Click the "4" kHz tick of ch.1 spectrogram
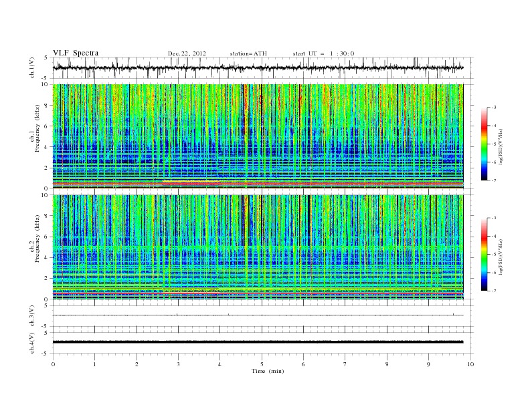The height and width of the screenshot is (409, 530). pos(47,147)
